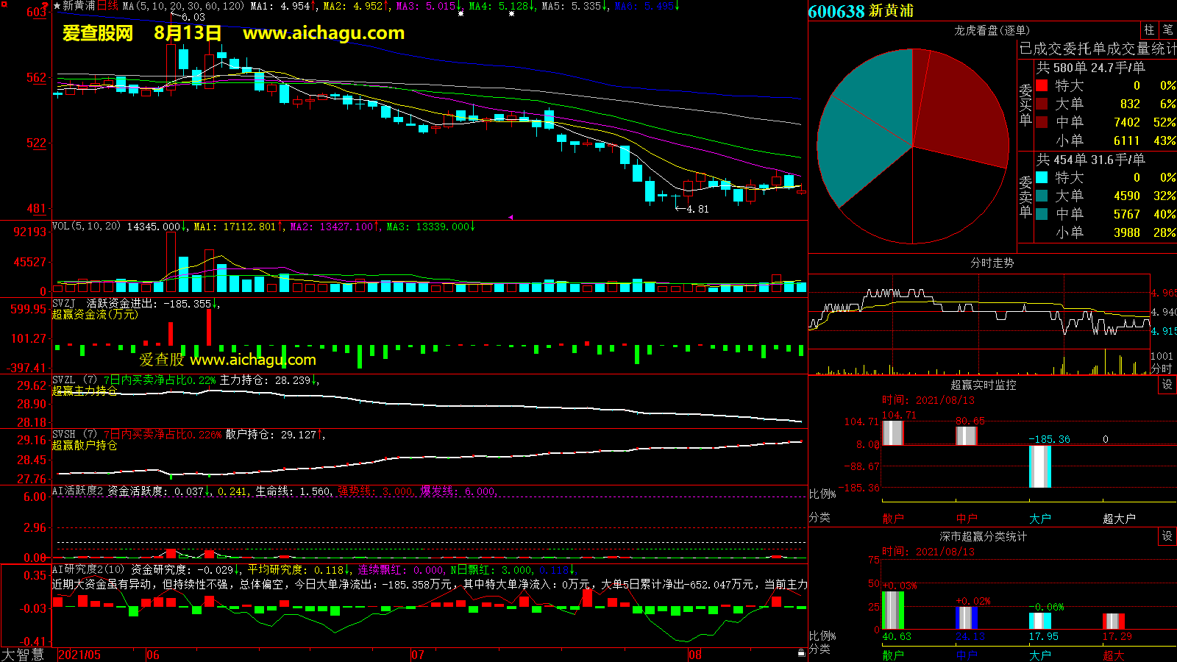Click the green 散户 bar in 深市超赢分类统计
The width and height of the screenshot is (1177, 662).
892,610
